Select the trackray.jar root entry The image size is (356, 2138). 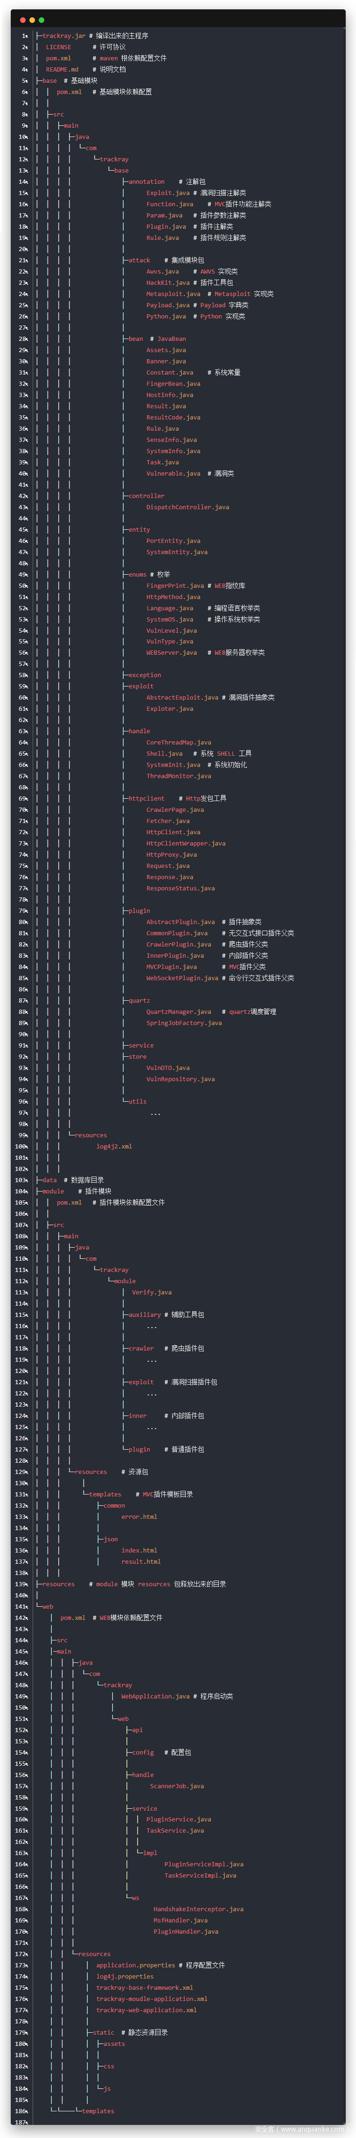63,36
